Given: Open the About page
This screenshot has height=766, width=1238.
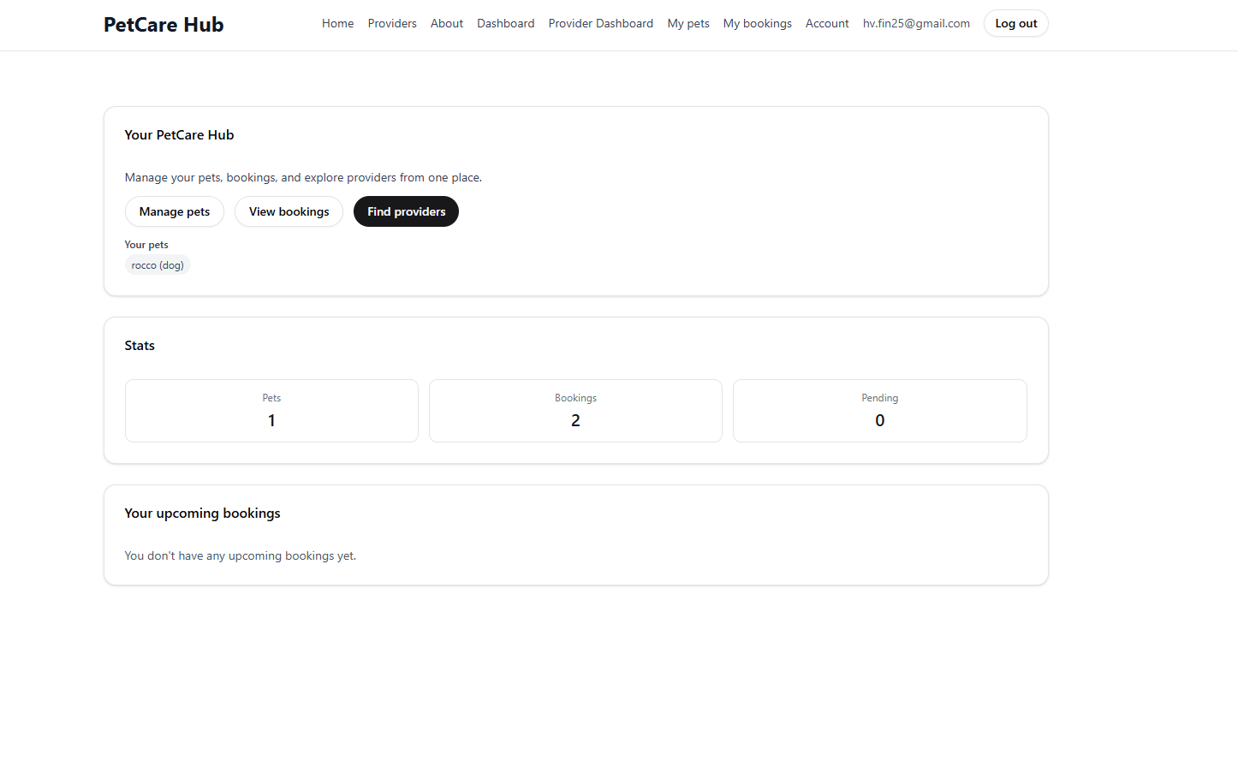Looking at the screenshot, I should [x=446, y=23].
